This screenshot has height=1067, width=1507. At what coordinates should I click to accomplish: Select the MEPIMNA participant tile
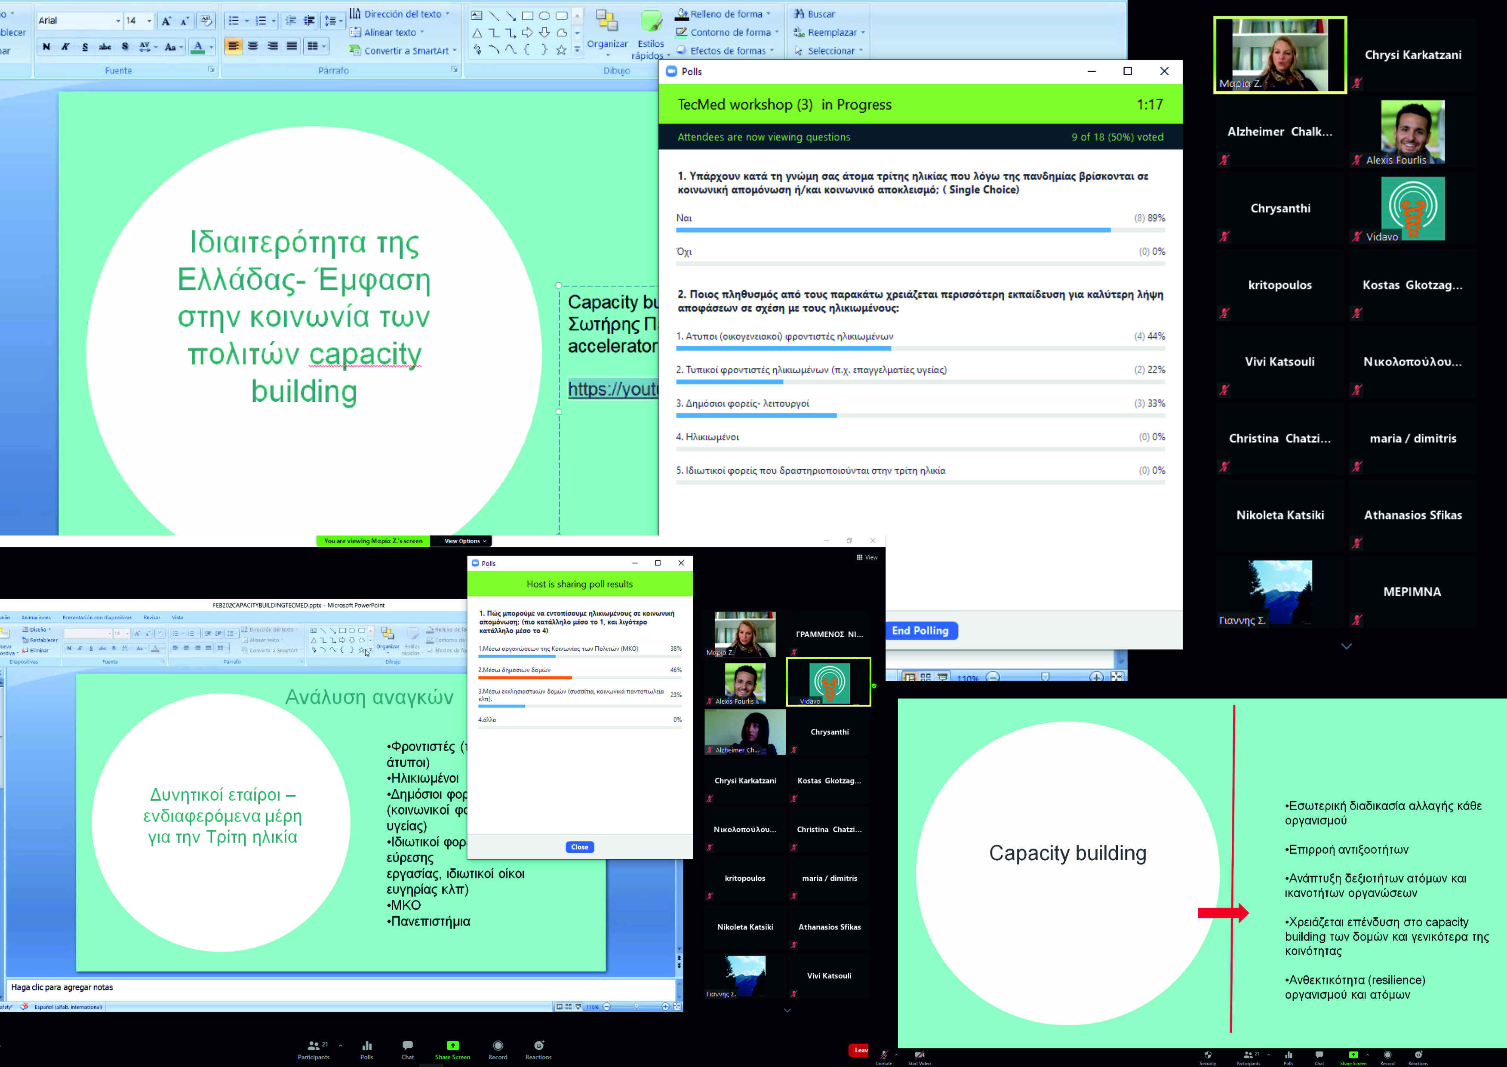tap(1412, 591)
